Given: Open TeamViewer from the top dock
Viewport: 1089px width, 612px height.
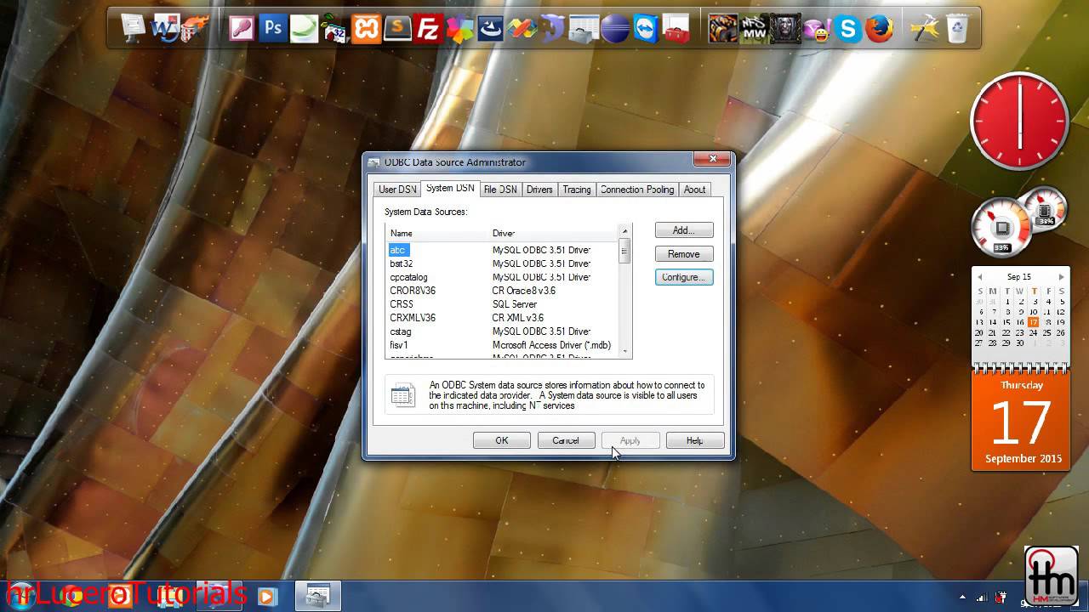Looking at the screenshot, I should point(646,29).
